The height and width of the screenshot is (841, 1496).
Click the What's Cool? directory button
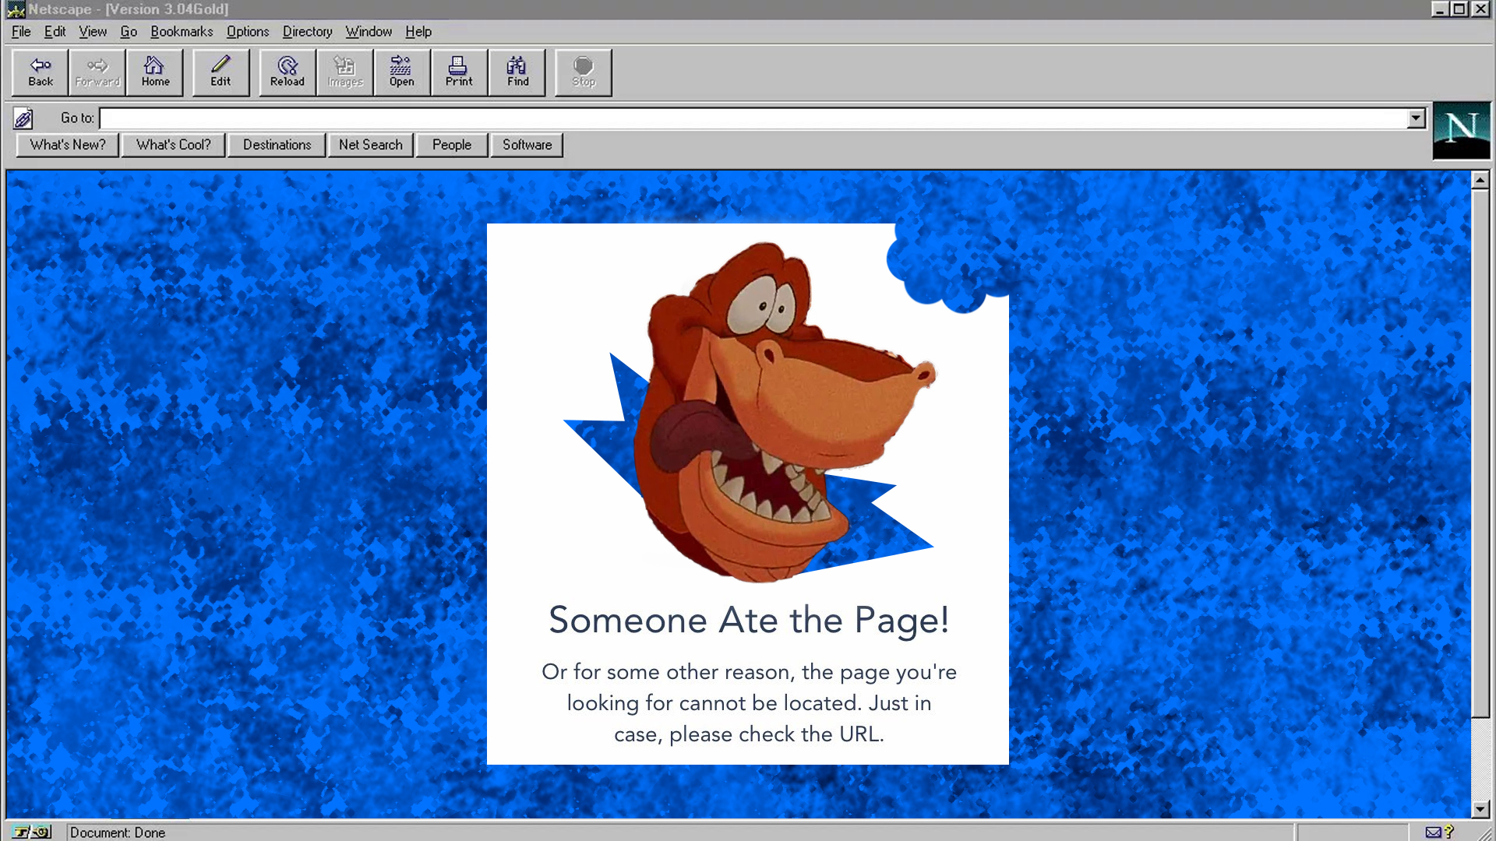click(174, 145)
